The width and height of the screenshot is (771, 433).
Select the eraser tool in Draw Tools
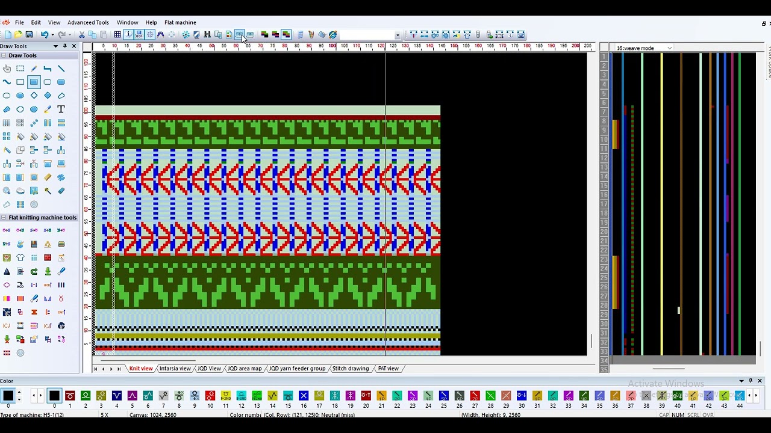61,191
